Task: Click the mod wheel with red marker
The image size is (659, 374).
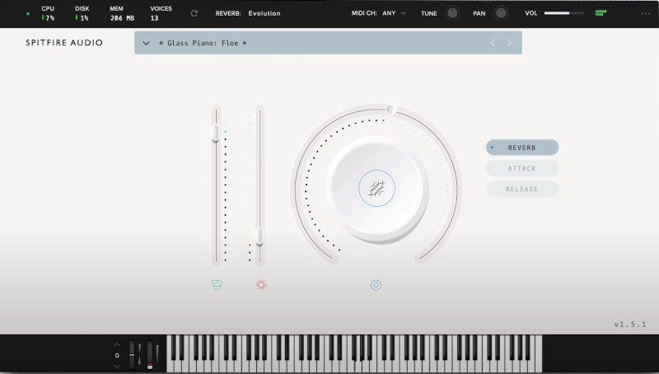Action: tap(150, 355)
